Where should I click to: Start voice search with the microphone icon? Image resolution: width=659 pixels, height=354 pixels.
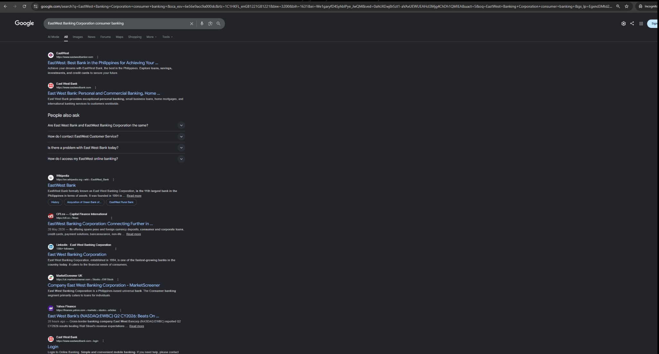(x=202, y=23)
